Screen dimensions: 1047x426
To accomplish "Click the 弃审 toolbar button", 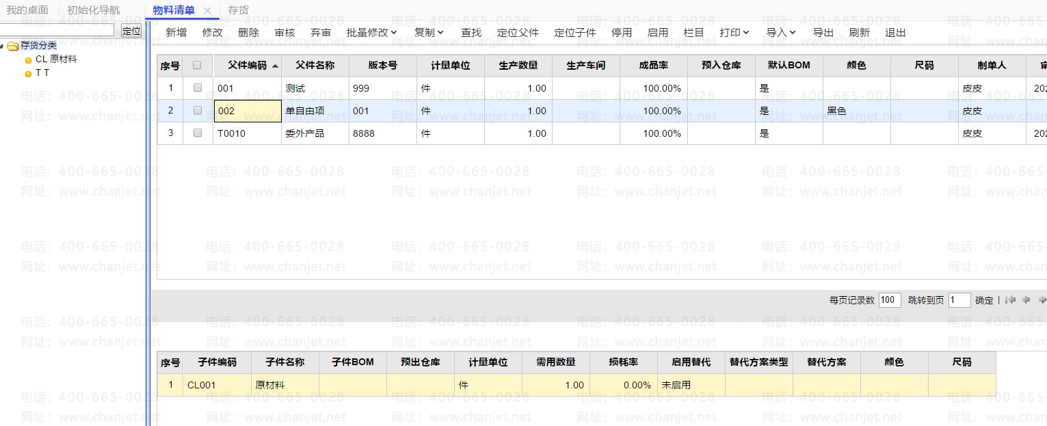I will (x=321, y=32).
